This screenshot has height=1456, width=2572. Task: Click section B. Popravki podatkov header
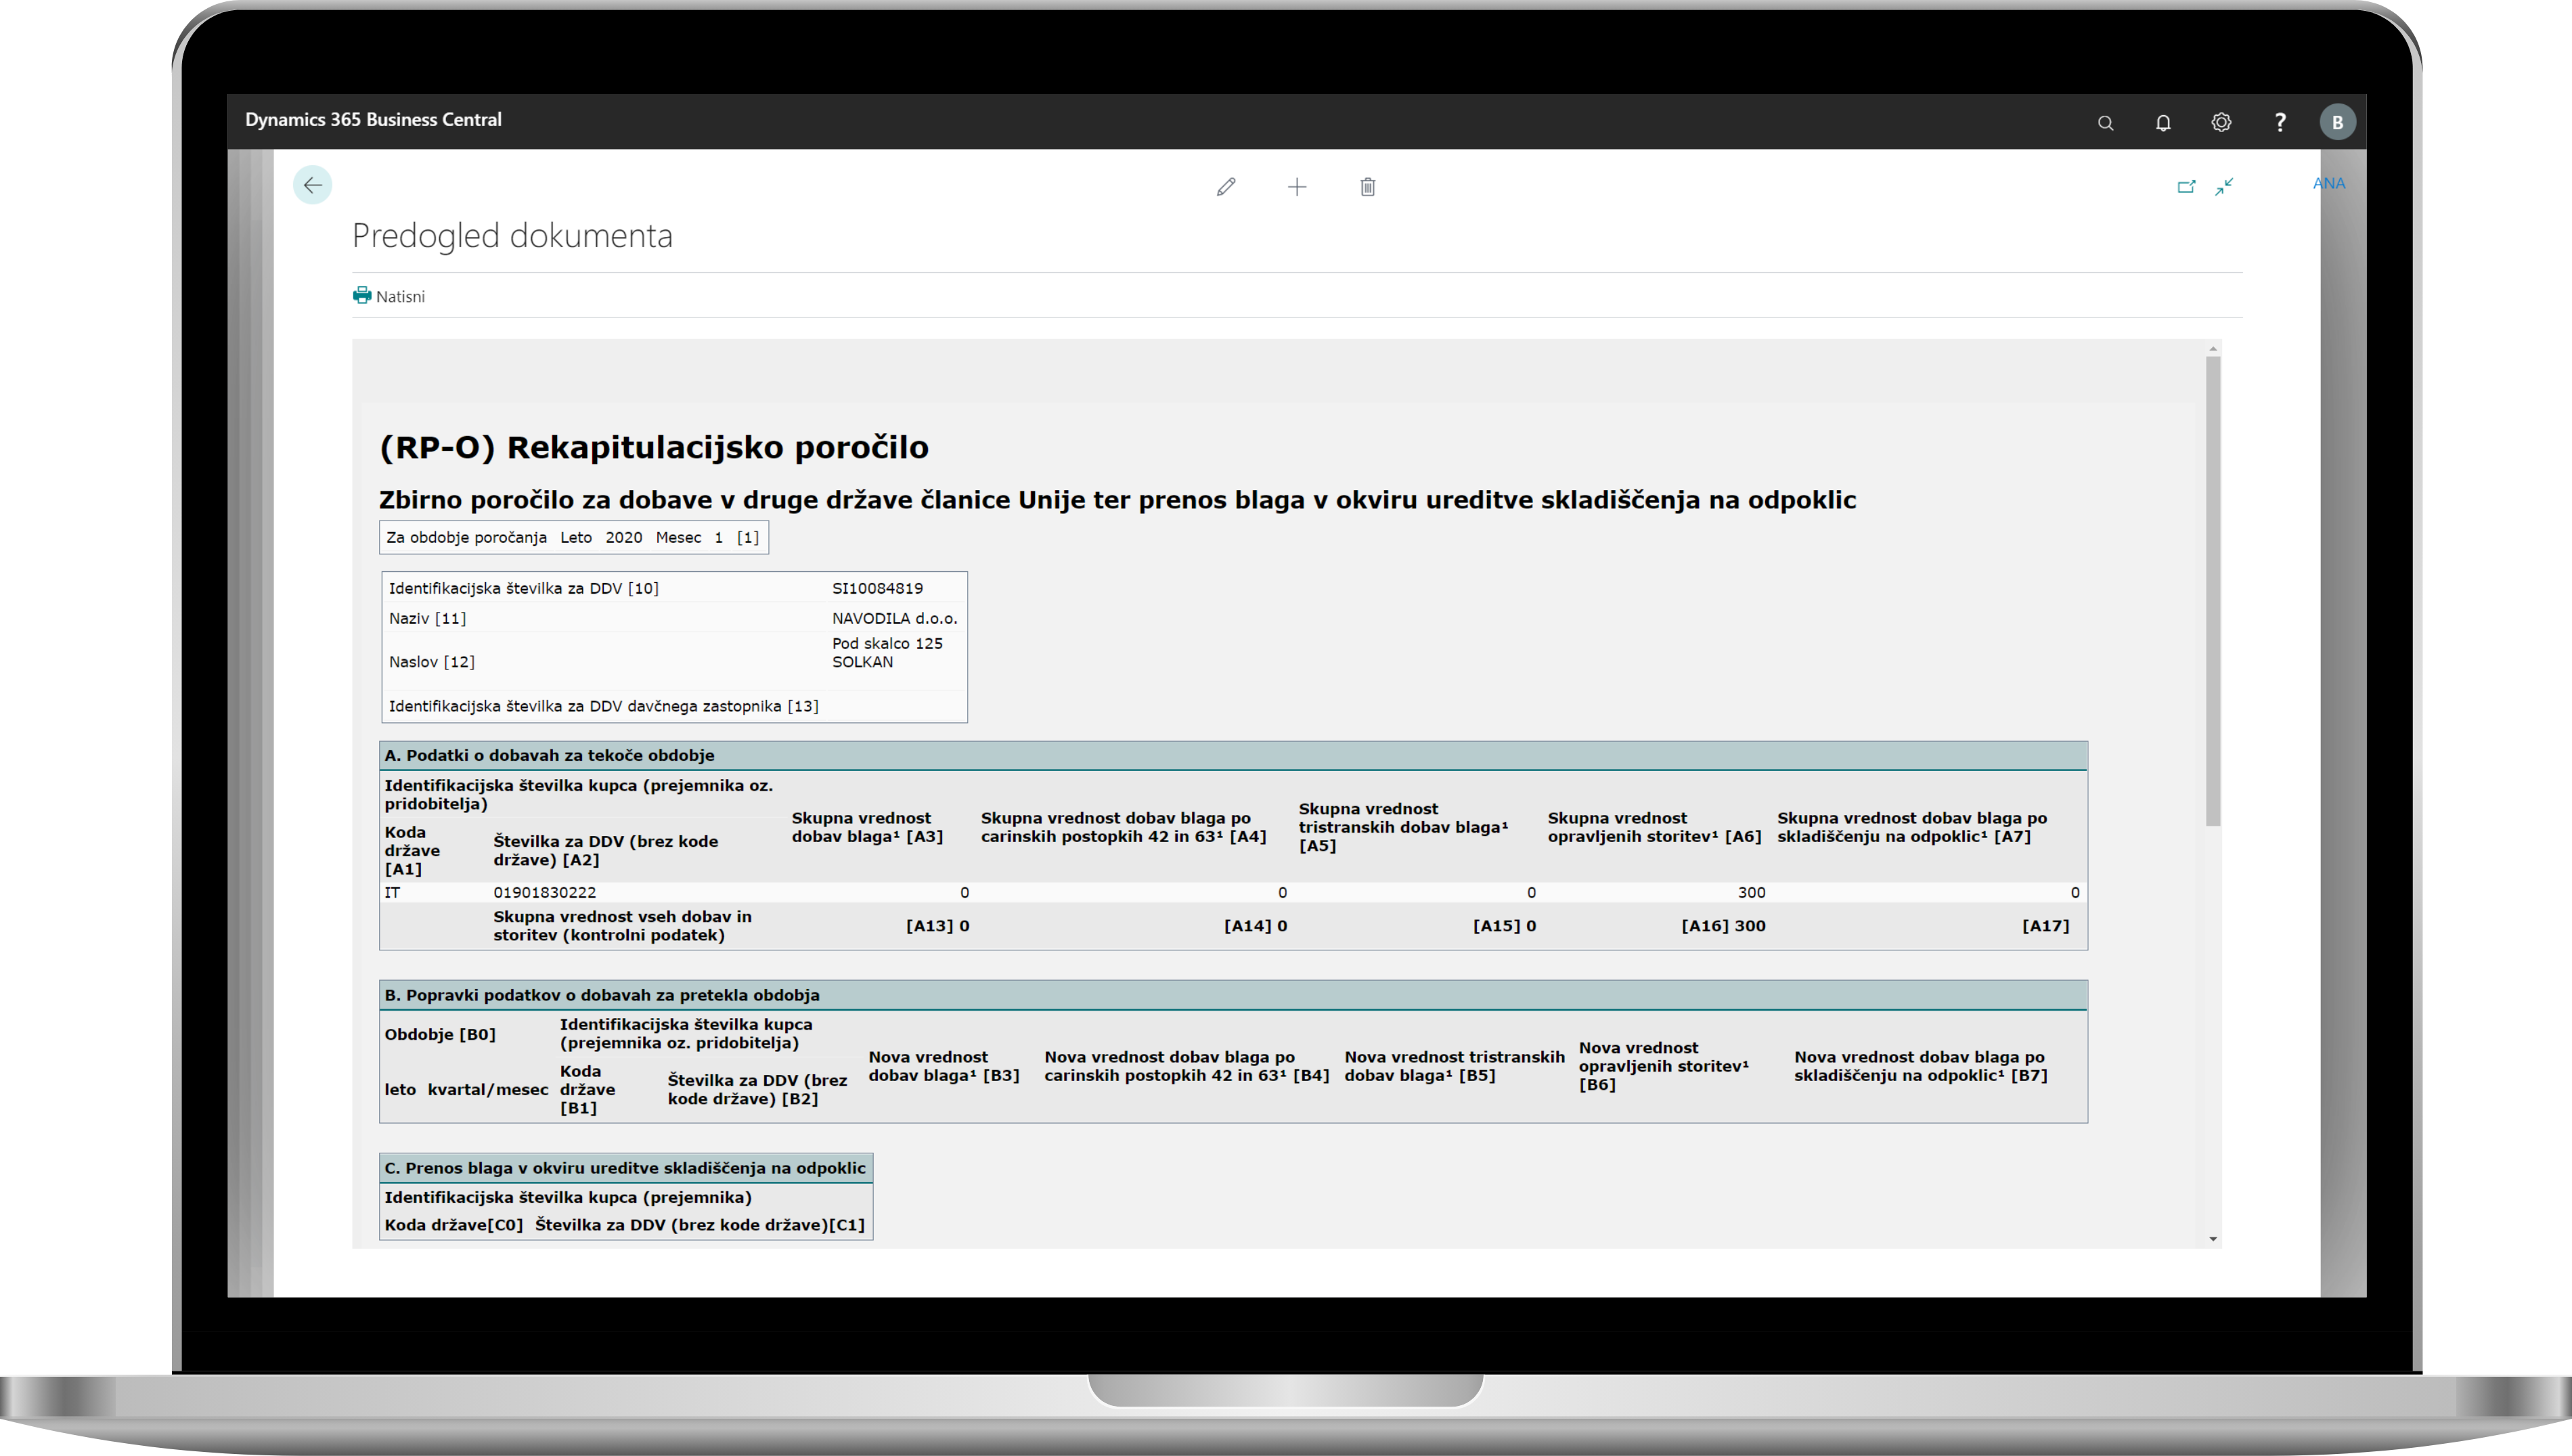1233,995
